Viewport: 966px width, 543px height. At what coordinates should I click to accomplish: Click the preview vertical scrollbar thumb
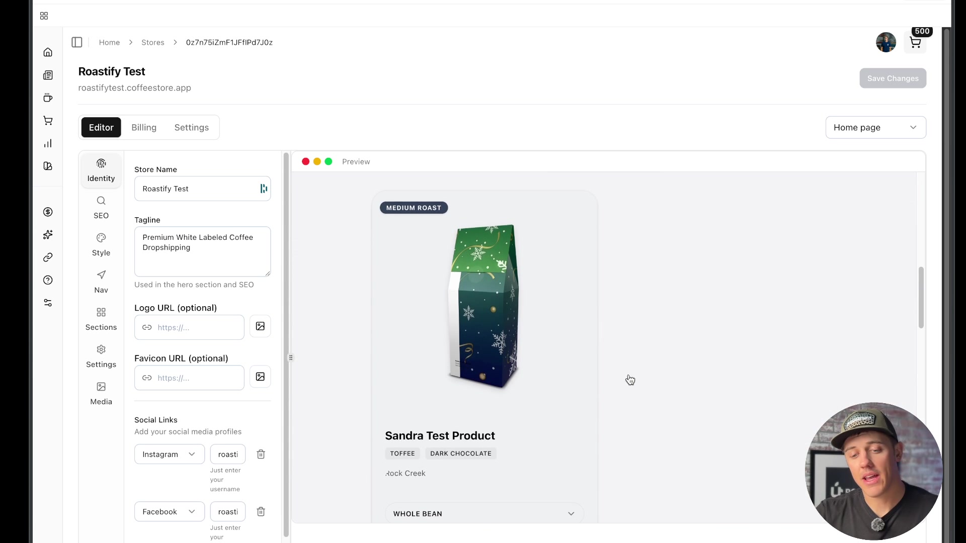point(921,298)
